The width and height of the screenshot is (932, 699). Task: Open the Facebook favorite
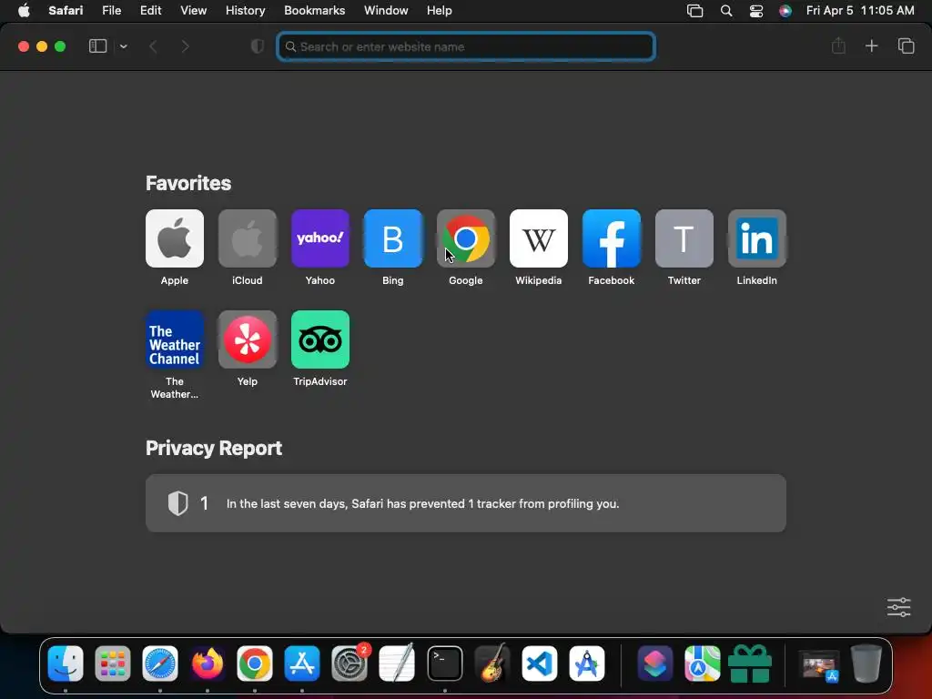pyautogui.click(x=611, y=238)
